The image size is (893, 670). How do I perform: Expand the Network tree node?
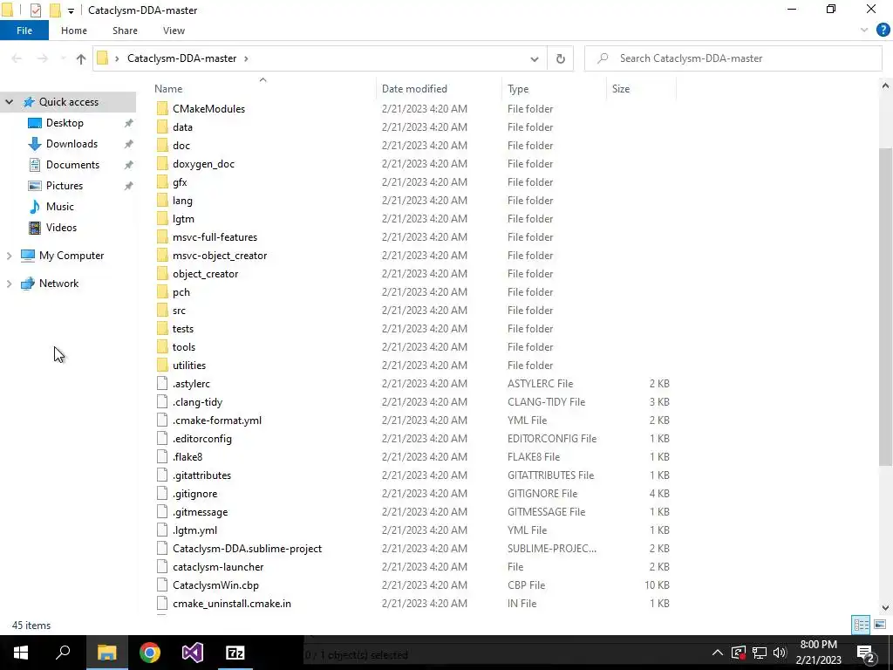tap(9, 284)
